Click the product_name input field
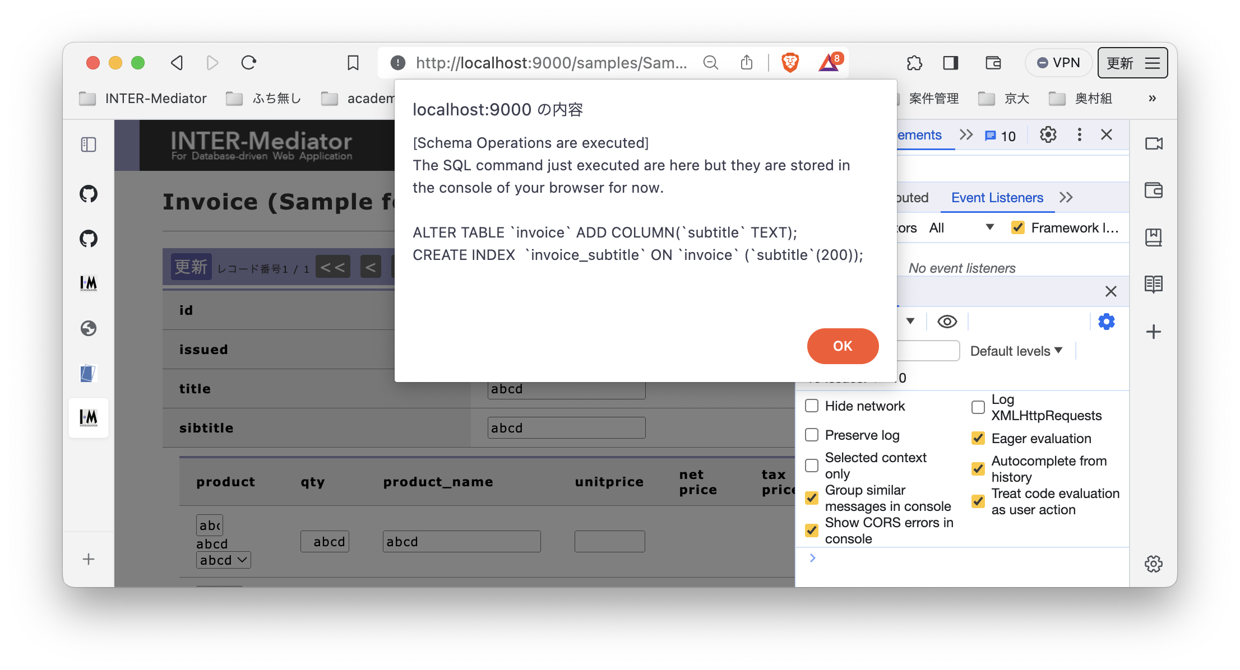Screen dimensions: 1240x670 (x=461, y=541)
